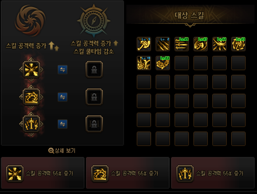
Task: Select the Lv.5 hammer skill icon
Action: (144, 44)
